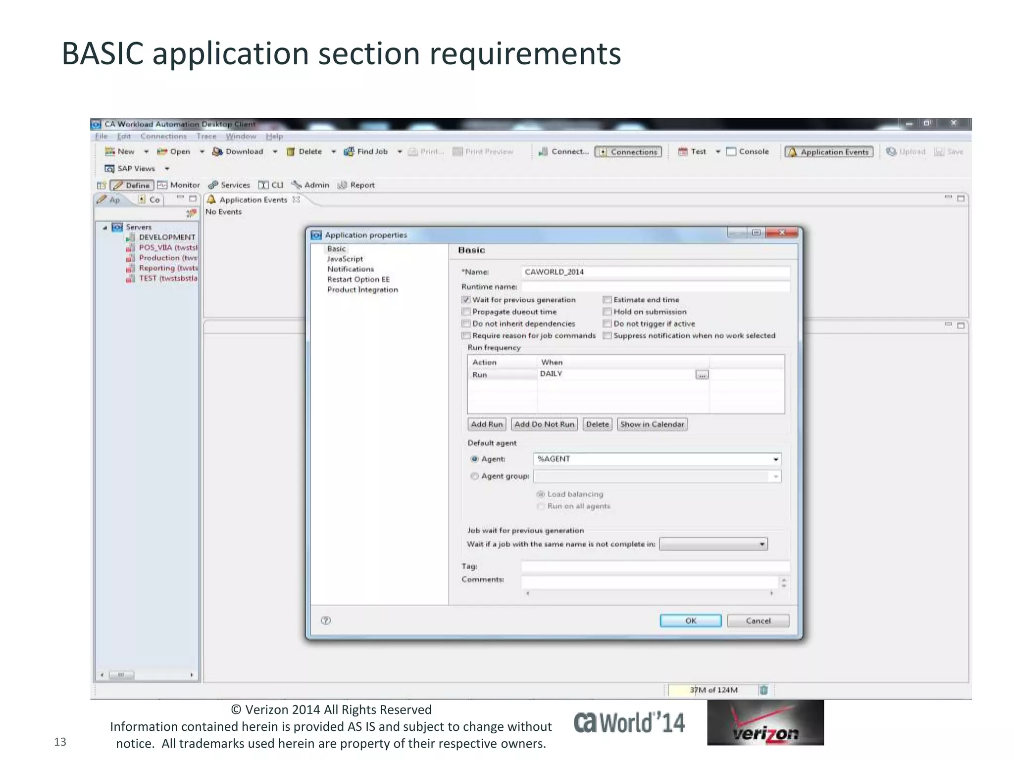Enable Estimate end time
Viewport: 1014px width, 760px height.
(x=607, y=300)
